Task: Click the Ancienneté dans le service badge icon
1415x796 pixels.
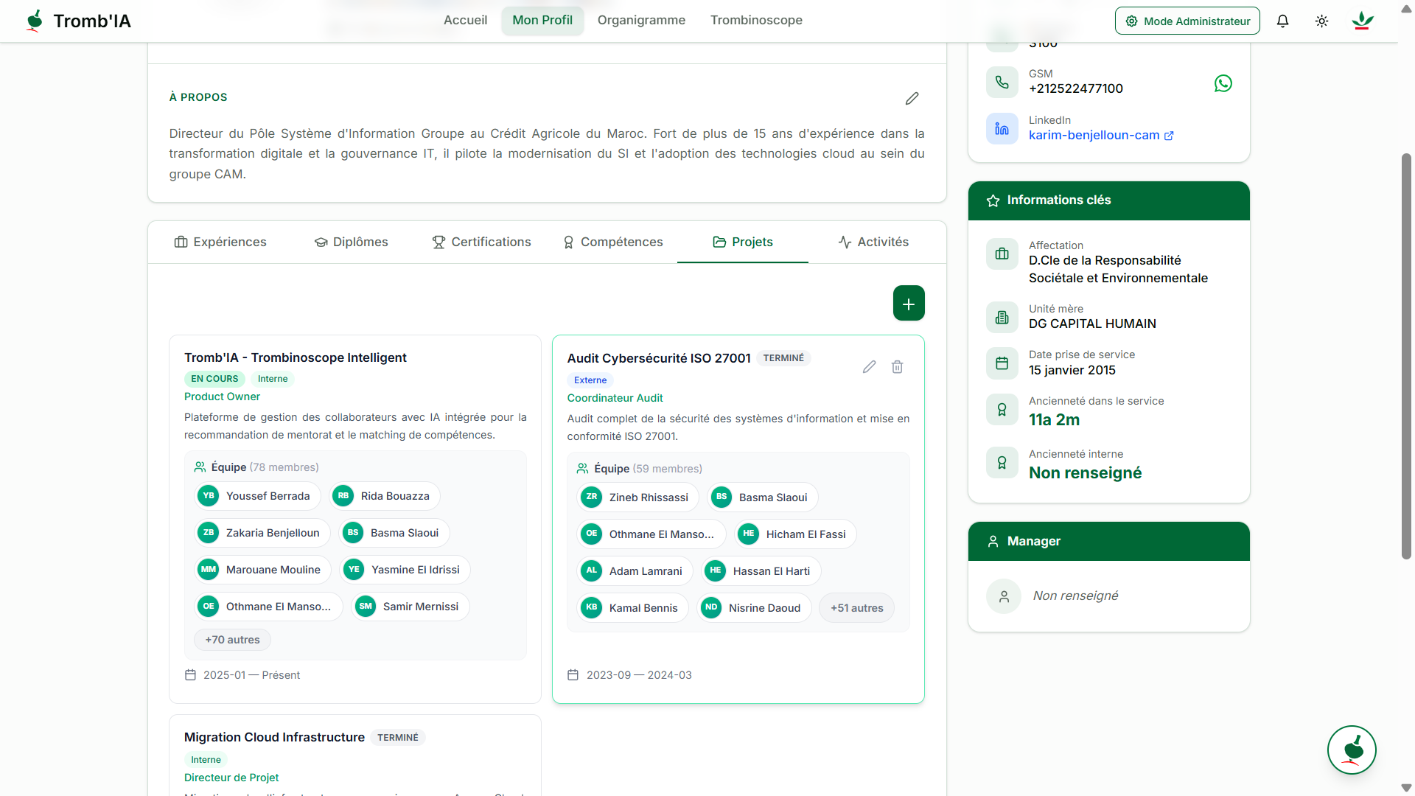Action: (1002, 409)
